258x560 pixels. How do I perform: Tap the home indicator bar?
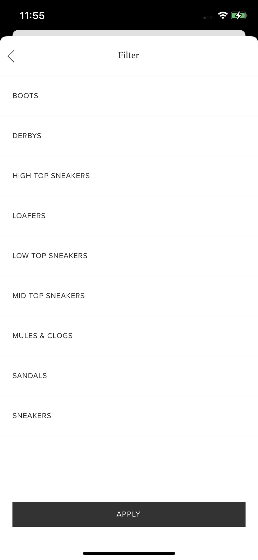129,553
